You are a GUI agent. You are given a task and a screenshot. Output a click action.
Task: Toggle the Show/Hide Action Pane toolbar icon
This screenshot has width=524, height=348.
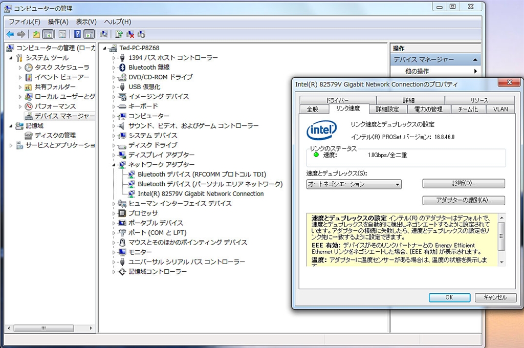tap(89, 34)
